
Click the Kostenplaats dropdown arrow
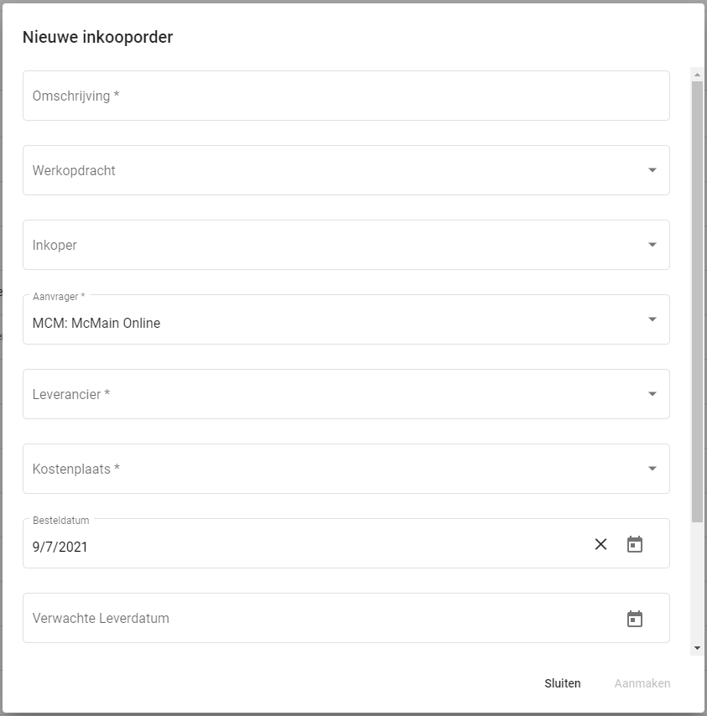[652, 469]
